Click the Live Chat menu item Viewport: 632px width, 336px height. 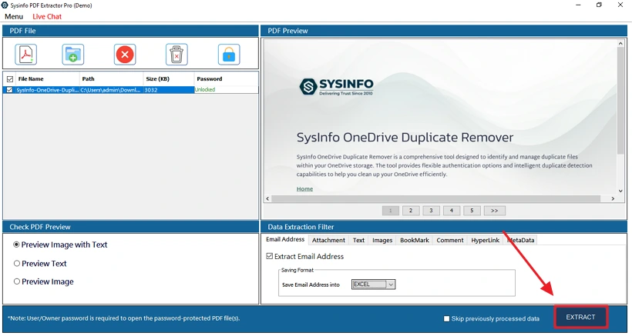pos(47,16)
